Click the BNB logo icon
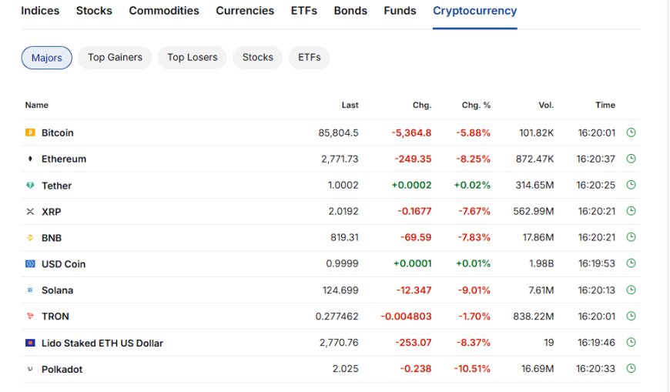 30,238
